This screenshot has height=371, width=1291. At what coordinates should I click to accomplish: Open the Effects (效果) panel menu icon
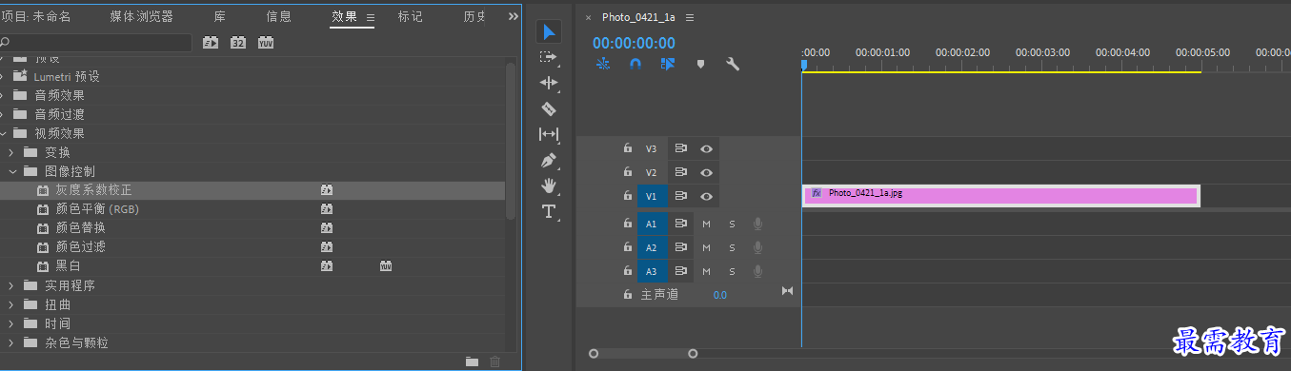pos(371,17)
